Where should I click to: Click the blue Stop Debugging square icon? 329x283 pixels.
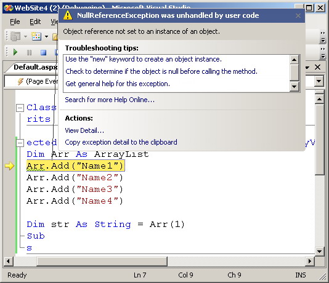43,52
